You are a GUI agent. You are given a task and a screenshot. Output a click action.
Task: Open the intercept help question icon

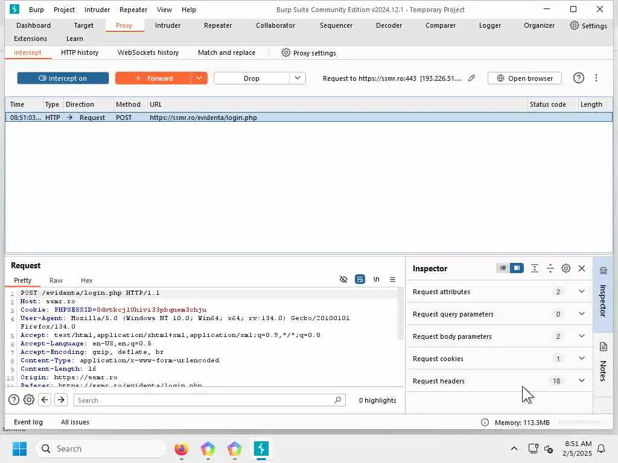[x=578, y=78]
